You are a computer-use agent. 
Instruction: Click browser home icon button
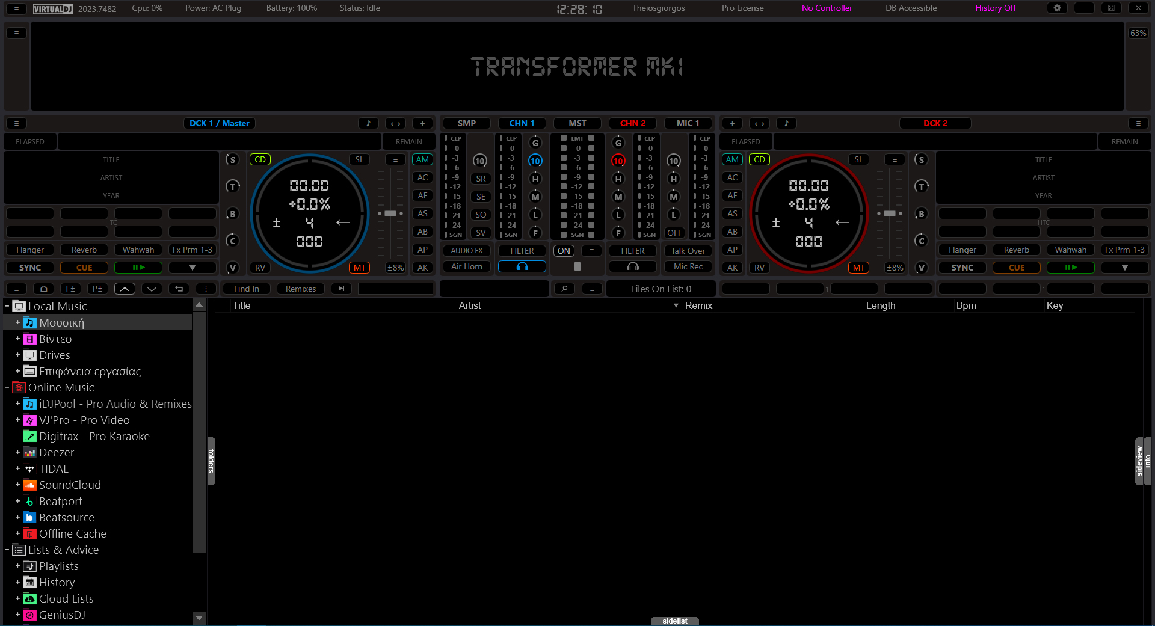click(x=43, y=289)
